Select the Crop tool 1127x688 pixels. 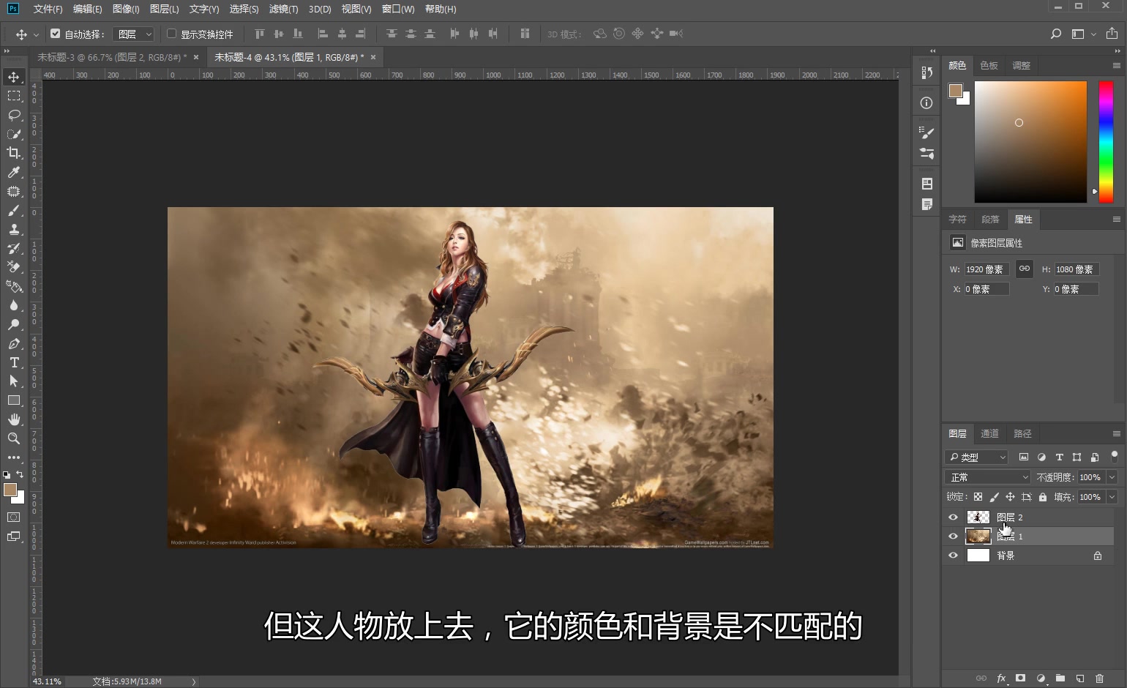pos(14,153)
